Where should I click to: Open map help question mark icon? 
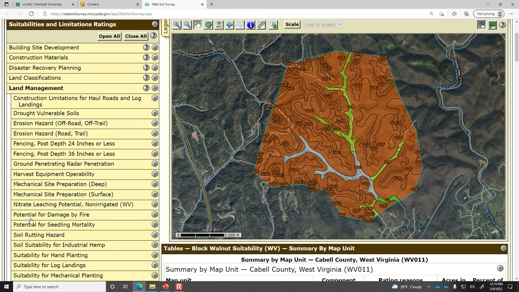(x=502, y=25)
